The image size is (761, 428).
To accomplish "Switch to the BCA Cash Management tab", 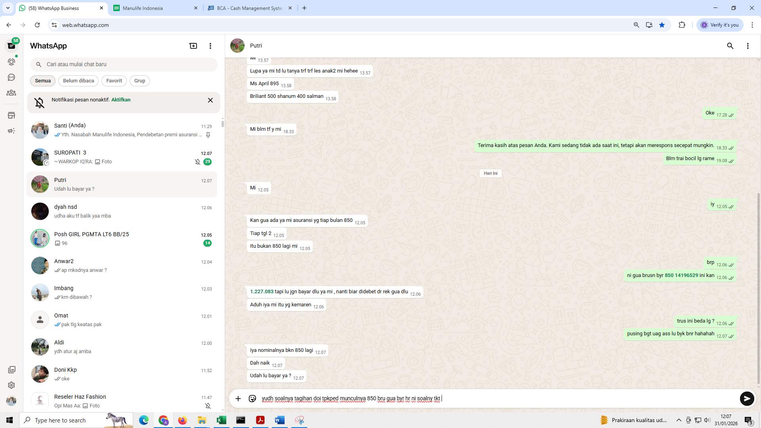I will (246, 8).
